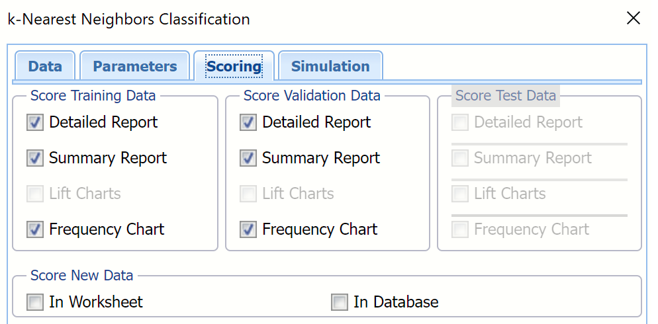Disable Frequency Chart for Score Training Data
The height and width of the screenshot is (324, 658).
coord(35,229)
